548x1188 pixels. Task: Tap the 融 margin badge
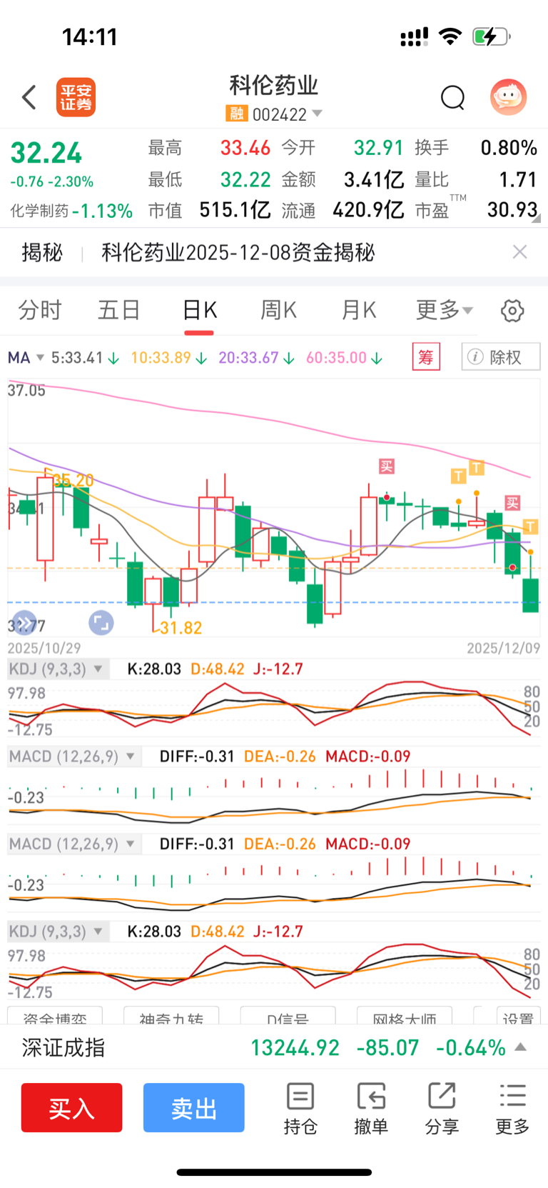[x=236, y=114]
